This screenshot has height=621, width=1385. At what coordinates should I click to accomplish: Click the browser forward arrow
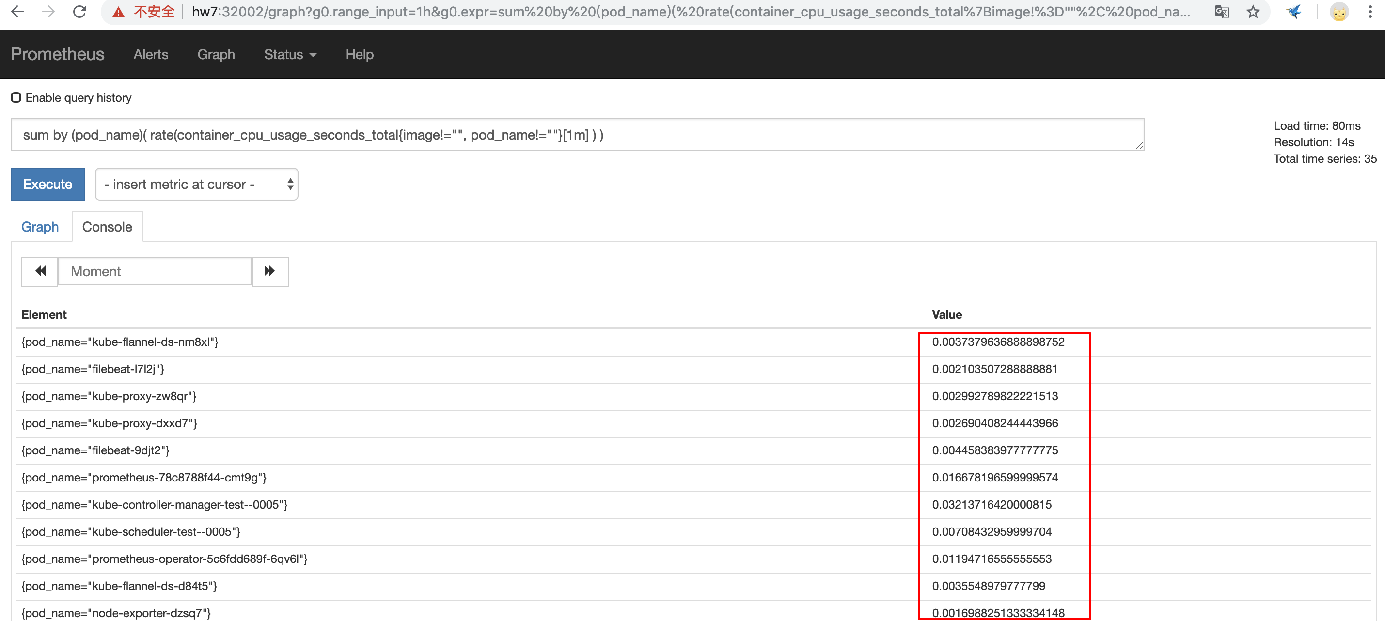(x=48, y=11)
